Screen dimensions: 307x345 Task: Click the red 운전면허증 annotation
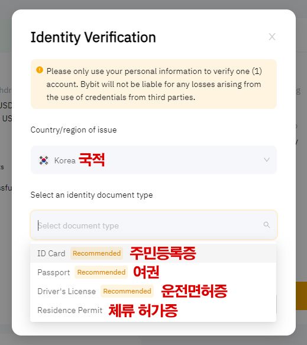tap(194, 291)
